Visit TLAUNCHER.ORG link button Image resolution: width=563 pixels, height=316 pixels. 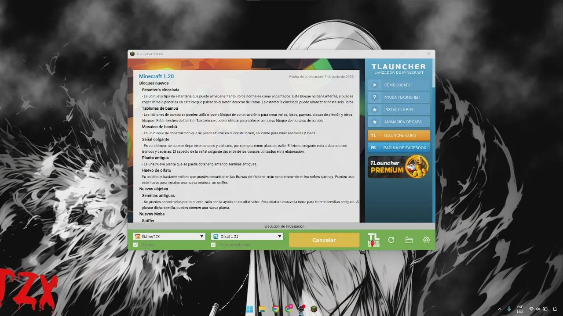point(398,136)
